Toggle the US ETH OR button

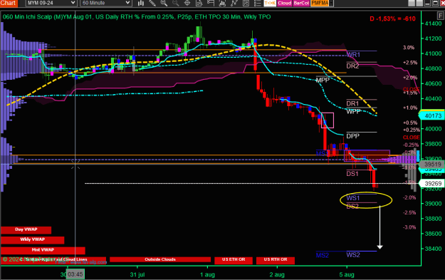tap(234, 260)
